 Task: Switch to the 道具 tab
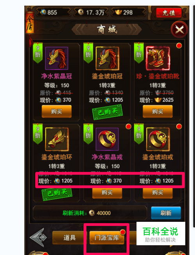tap(69, 238)
